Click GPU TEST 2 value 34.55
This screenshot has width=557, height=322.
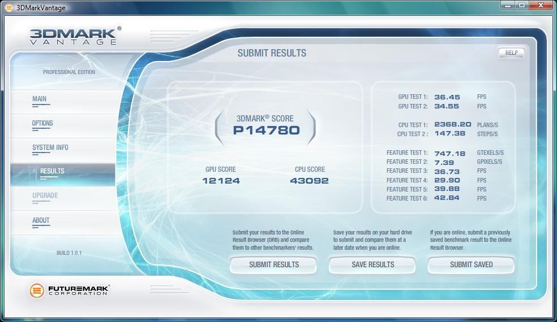point(447,106)
